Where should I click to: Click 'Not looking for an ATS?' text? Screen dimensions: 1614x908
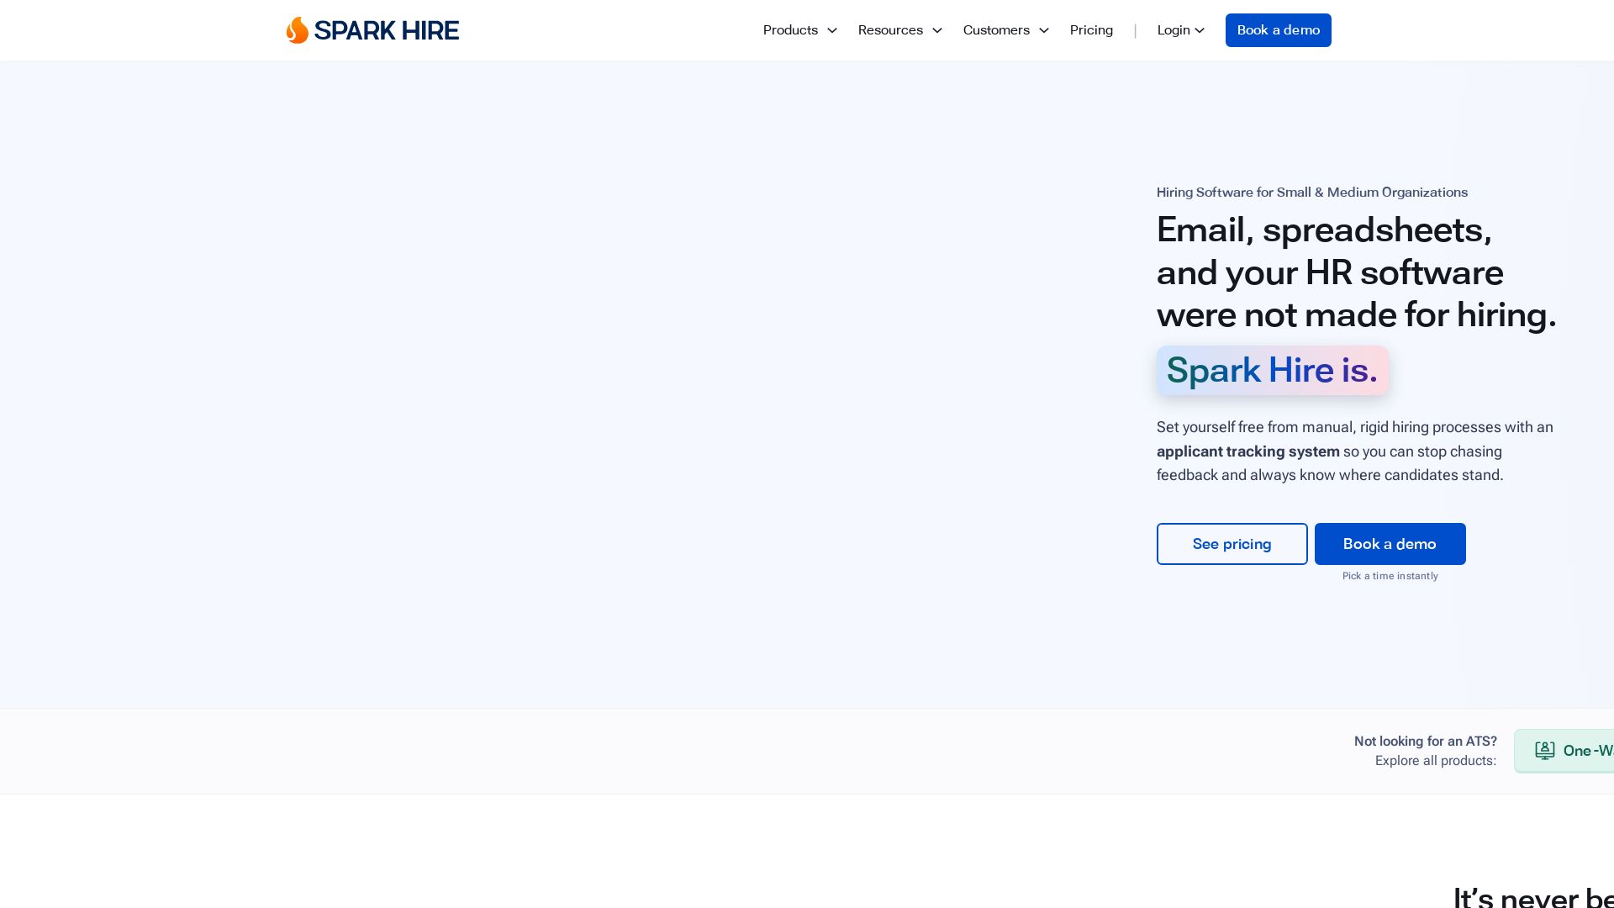coord(1426,742)
